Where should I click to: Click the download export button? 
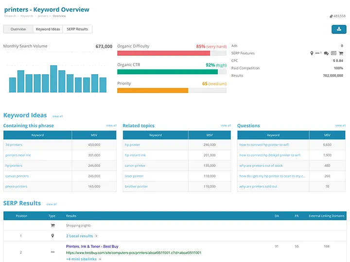(339, 29)
